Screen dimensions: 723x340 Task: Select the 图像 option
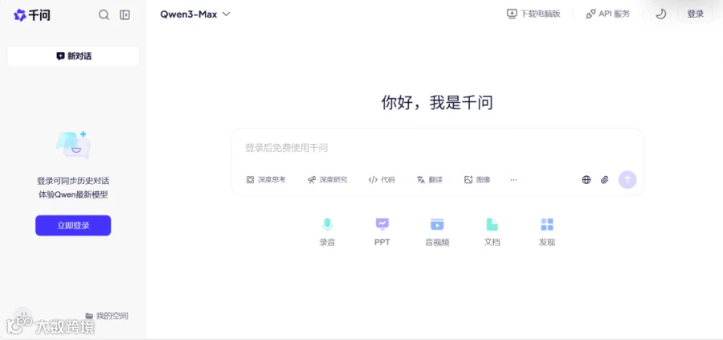click(477, 180)
